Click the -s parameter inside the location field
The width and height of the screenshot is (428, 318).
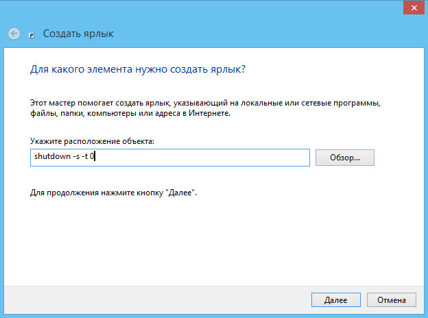click(76, 156)
